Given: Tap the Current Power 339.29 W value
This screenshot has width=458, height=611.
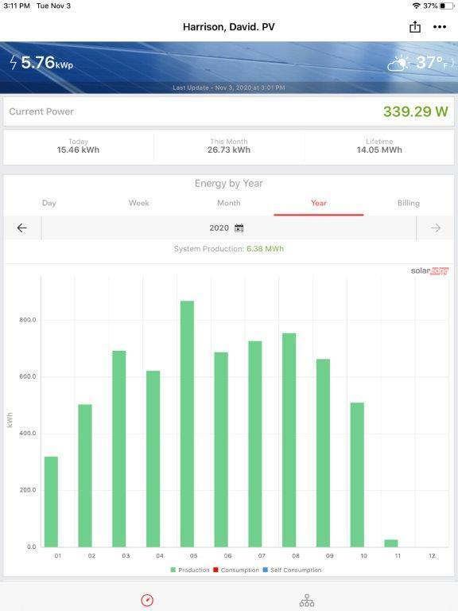Looking at the screenshot, I should (x=416, y=111).
